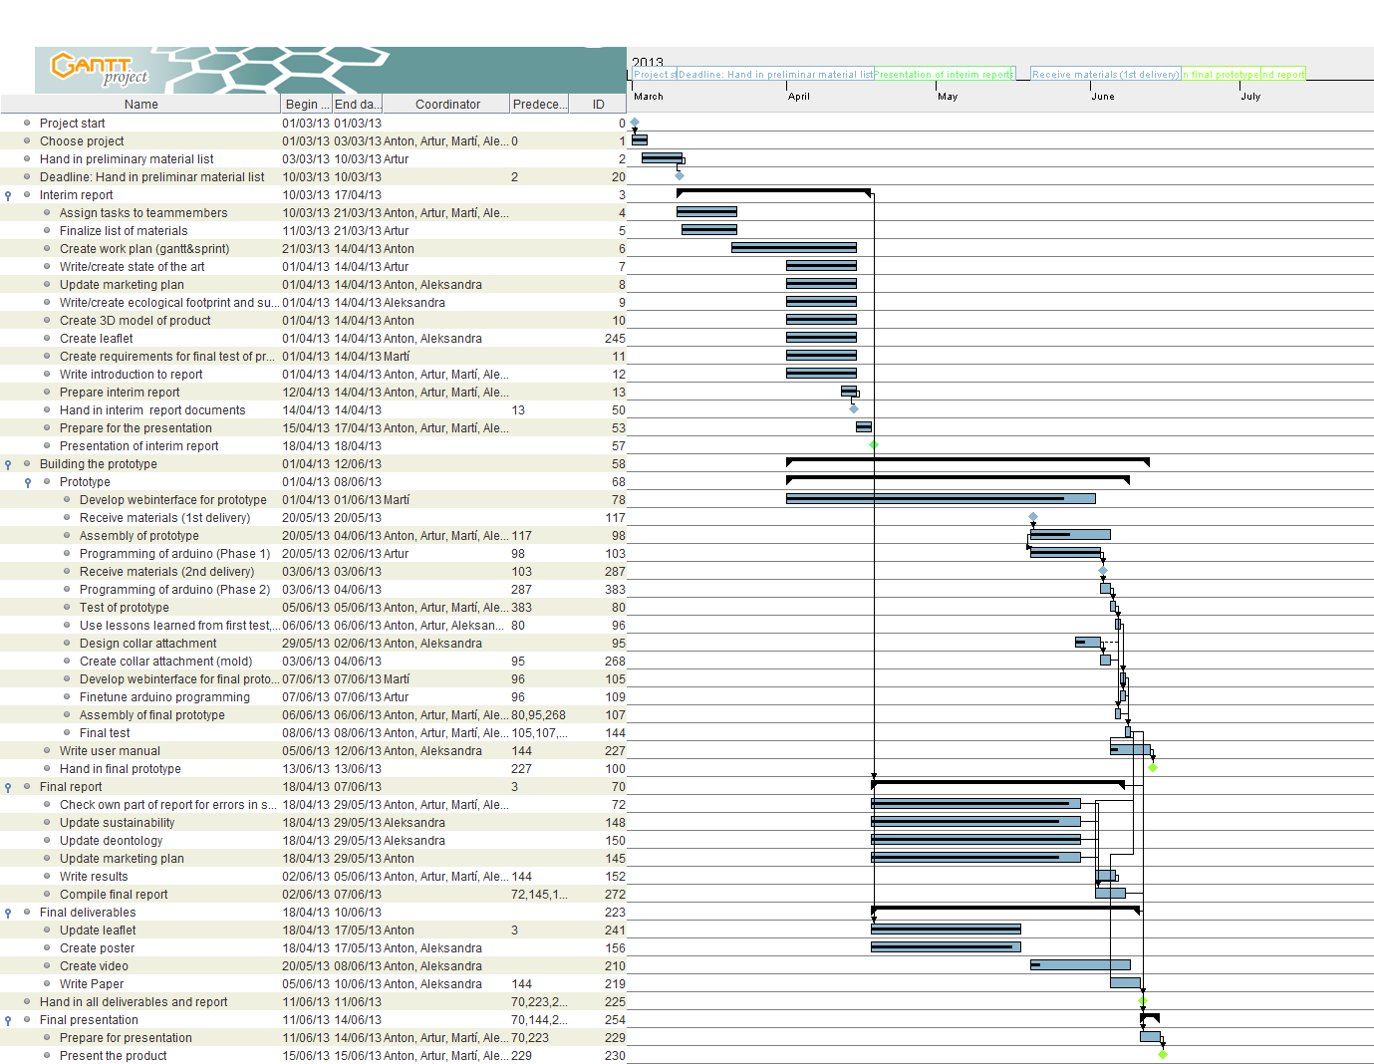
Task: Select the Create video task row
Action: tap(94, 966)
